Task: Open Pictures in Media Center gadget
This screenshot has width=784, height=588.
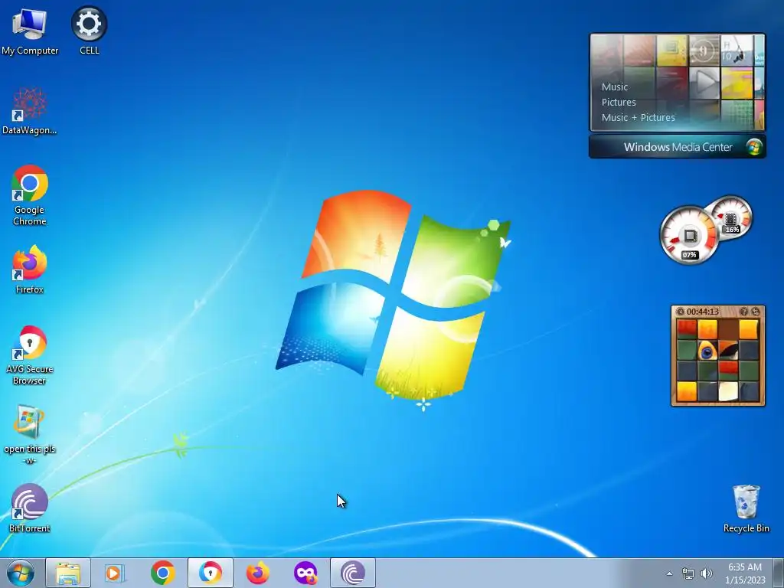Action: (619, 102)
